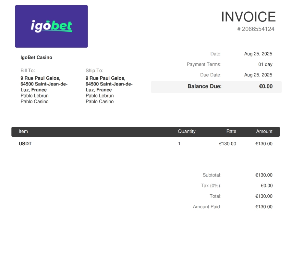Click the igobet logo image

coord(51,26)
